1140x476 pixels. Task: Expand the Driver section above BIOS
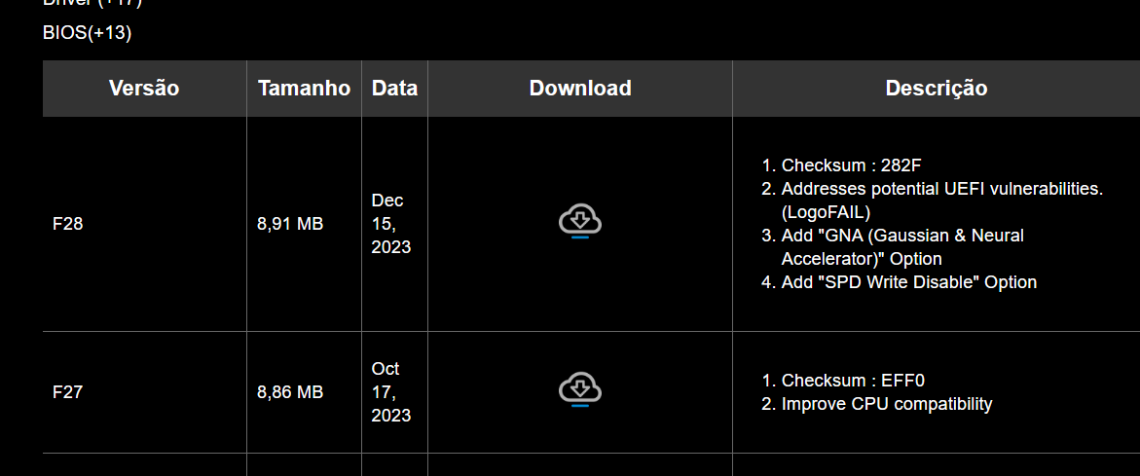click(92, 3)
